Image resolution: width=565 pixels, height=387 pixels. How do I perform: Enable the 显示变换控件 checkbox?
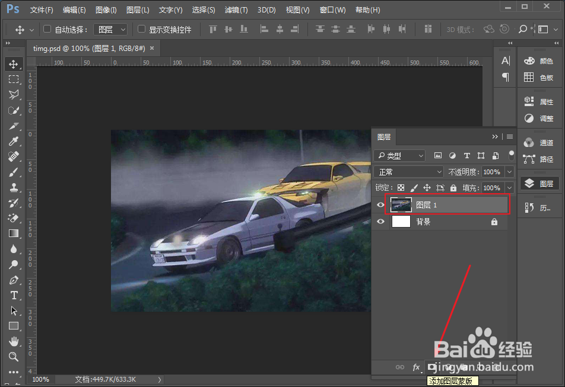[142, 29]
